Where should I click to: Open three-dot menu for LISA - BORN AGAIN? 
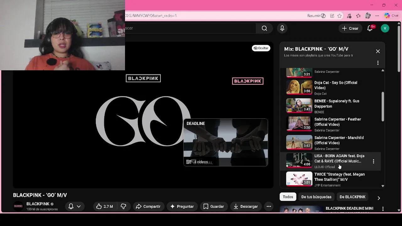click(x=373, y=161)
